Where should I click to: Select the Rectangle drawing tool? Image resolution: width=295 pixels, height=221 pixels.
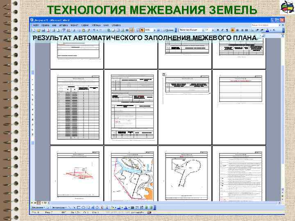point(79,207)
